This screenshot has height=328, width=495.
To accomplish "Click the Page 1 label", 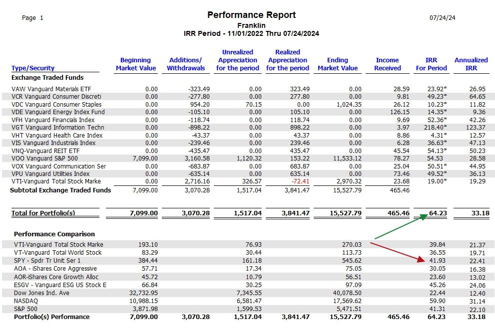I will coord(32,17).
